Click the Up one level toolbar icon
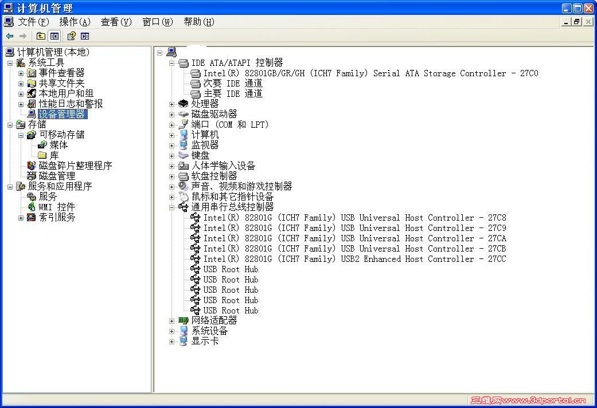This screenshot has width=597, height=408. tap(41, 36)
